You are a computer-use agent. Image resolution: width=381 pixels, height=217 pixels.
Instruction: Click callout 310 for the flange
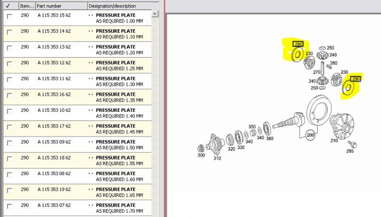[x=217, y=158]
